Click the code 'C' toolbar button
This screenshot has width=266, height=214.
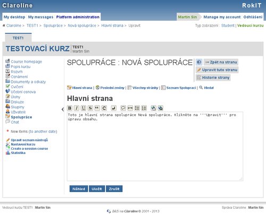(x=104, y=108)
